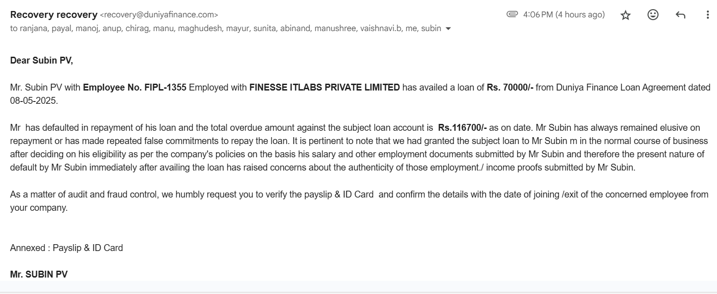Click the paperclip attachment icon
The image size is (717, 294).
click(512, 14)
